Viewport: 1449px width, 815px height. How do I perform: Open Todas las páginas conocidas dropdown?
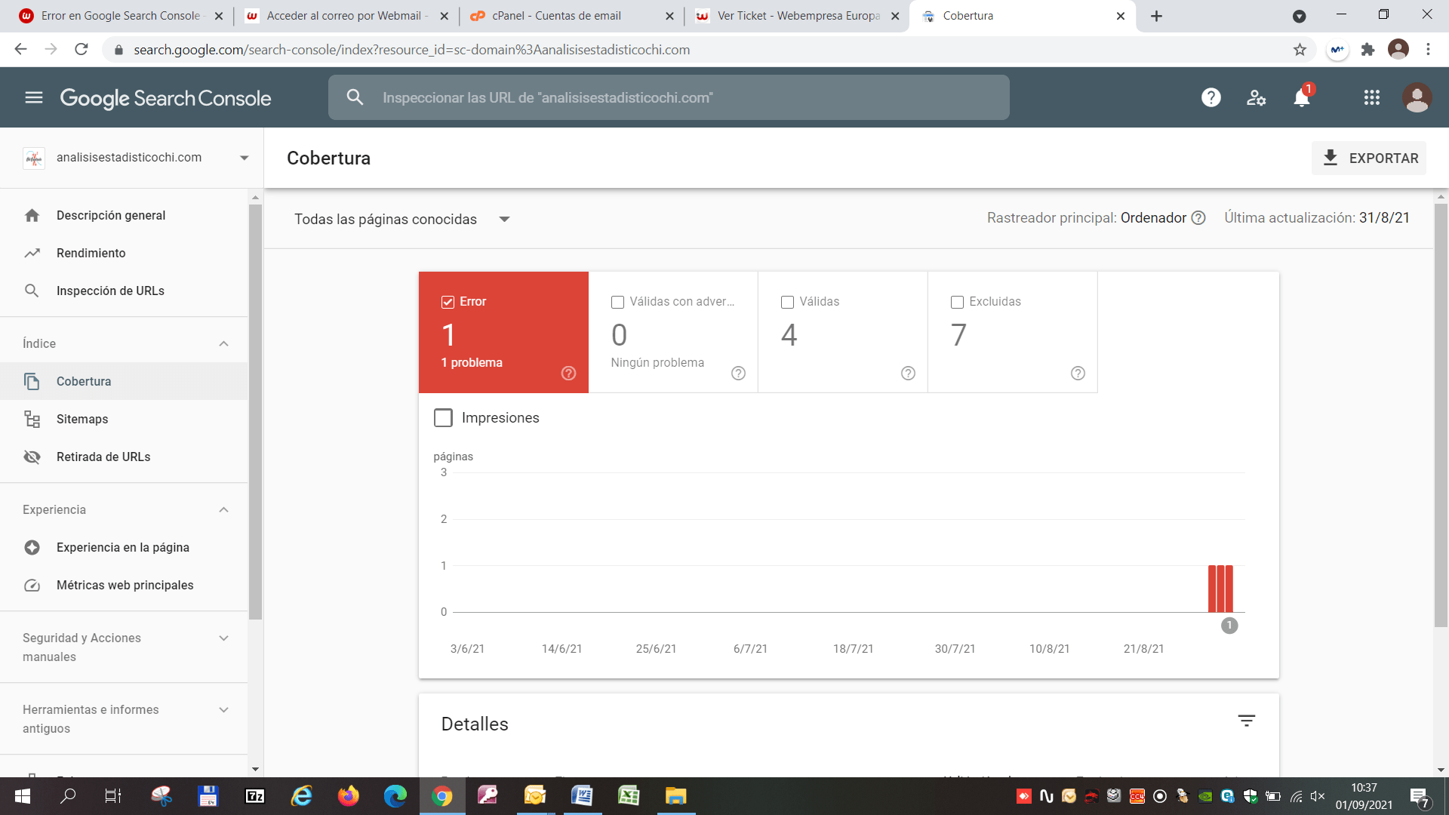tap(402, 220)
